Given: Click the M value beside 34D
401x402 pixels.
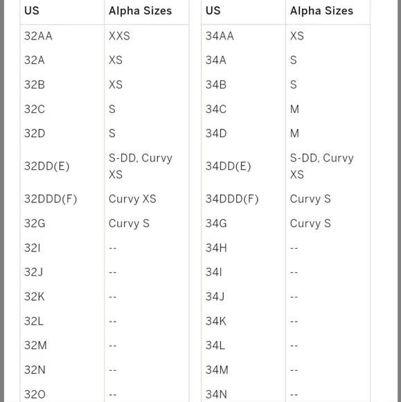Looking at the screenshot, I should tap(294, 134).
